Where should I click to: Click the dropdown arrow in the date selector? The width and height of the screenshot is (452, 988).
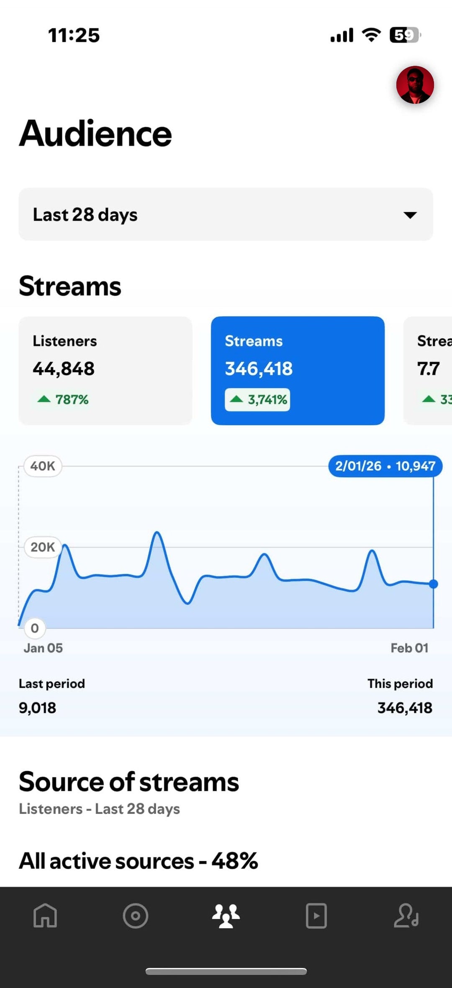[410, 215]
